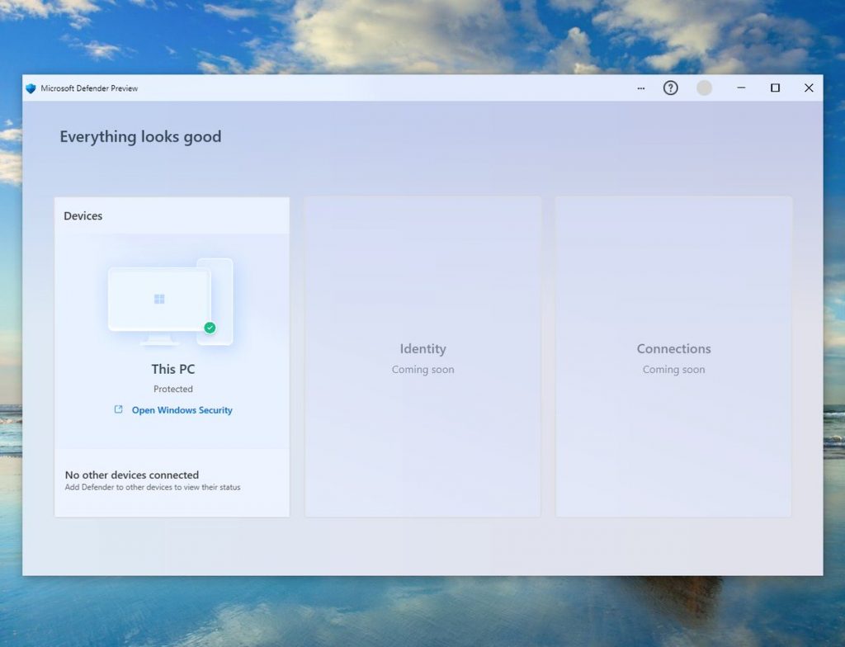Click the question mark help icon
845x647 pixels.
(671, 88)
